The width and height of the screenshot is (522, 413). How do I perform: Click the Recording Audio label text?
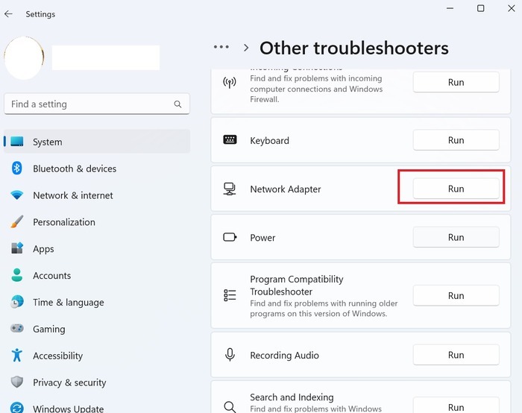(284, 355)
